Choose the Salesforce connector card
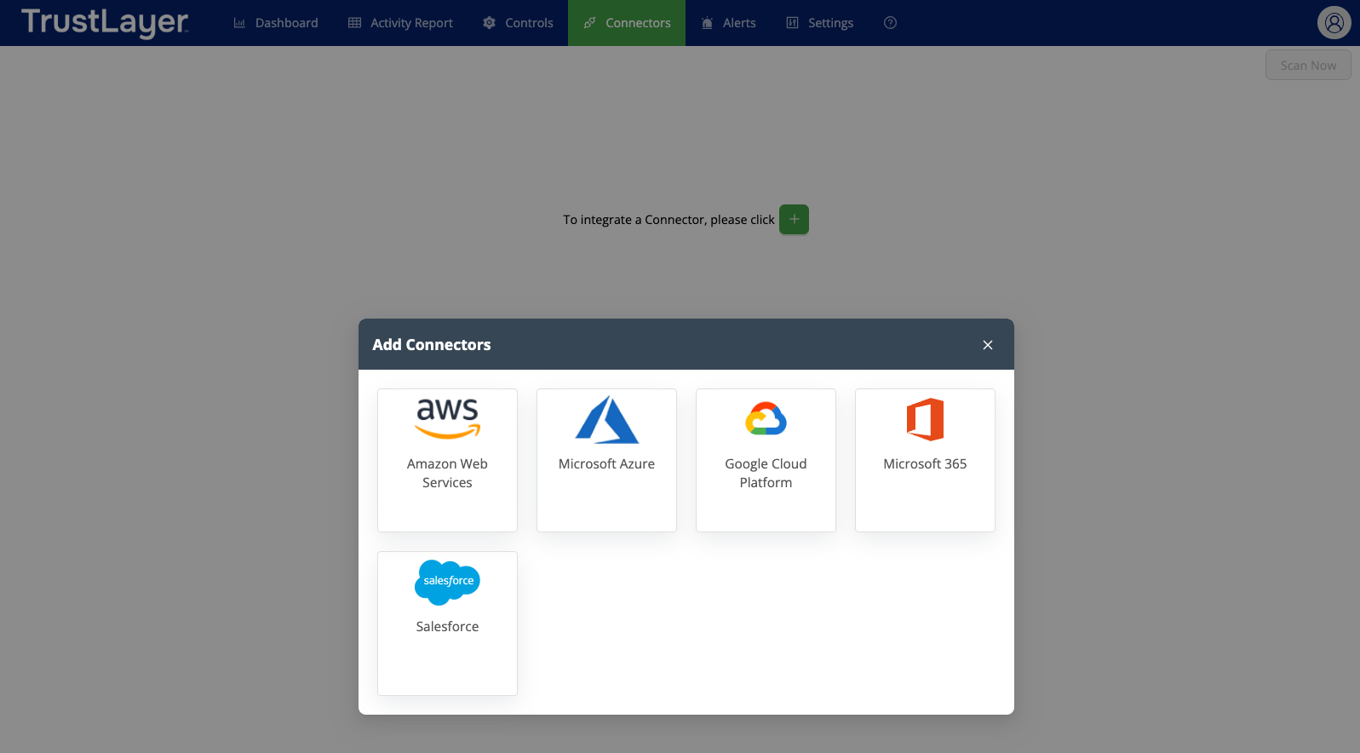The image size is (1360, 753). pyautogui.click(x=447, y=623)
